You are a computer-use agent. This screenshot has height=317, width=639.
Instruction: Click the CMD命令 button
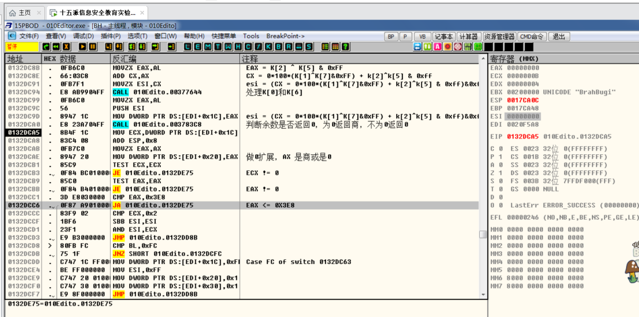tap(532, 36)
